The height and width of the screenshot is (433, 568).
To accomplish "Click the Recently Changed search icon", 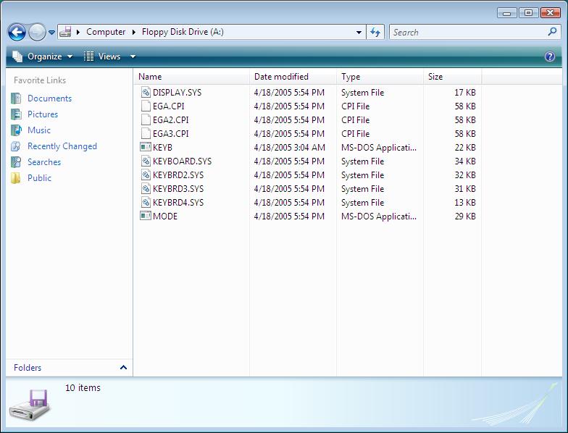I will click(x=16, y=146).
